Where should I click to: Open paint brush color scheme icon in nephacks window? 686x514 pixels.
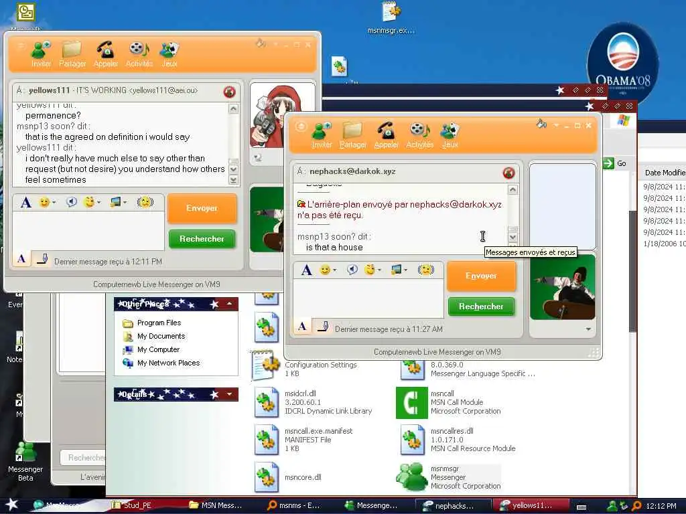[x=541, y=124]
